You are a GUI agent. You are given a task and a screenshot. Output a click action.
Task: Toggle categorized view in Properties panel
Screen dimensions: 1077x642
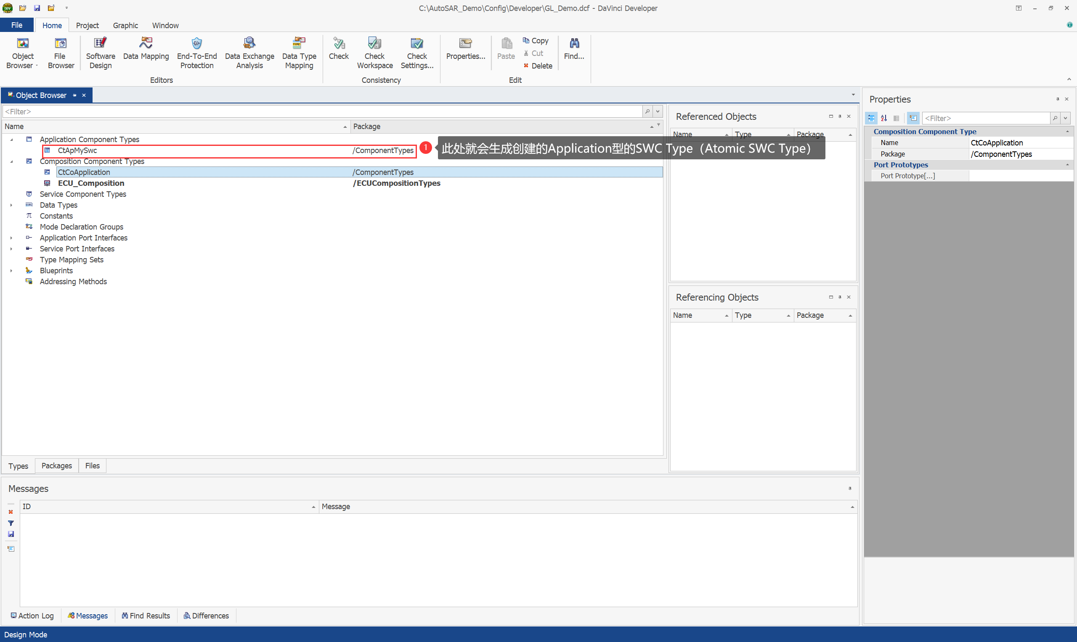click(x=871, y=118)
